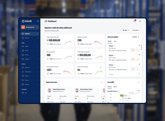Approve the second Criação item with green check
The width and height of the screenshot is (165, 121).
pyautogui.click(x=138, y=59)
